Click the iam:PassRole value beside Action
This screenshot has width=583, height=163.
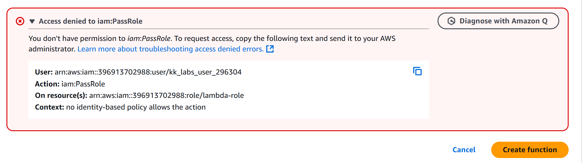click(x=83, y=84)
